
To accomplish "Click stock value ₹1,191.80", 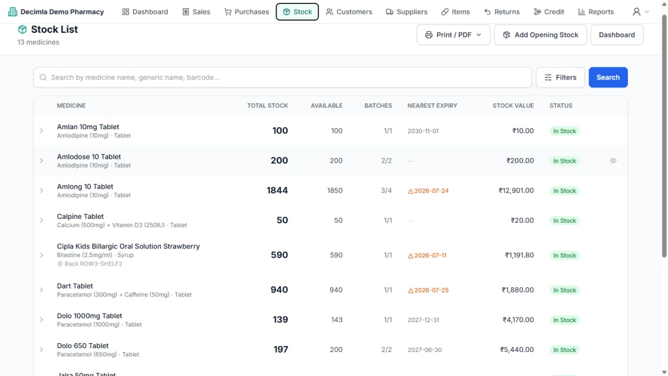I will tap(519, 255).
